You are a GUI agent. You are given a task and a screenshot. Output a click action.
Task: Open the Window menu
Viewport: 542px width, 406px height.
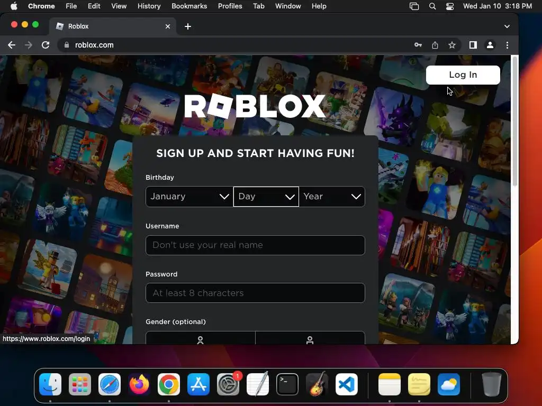288,6
